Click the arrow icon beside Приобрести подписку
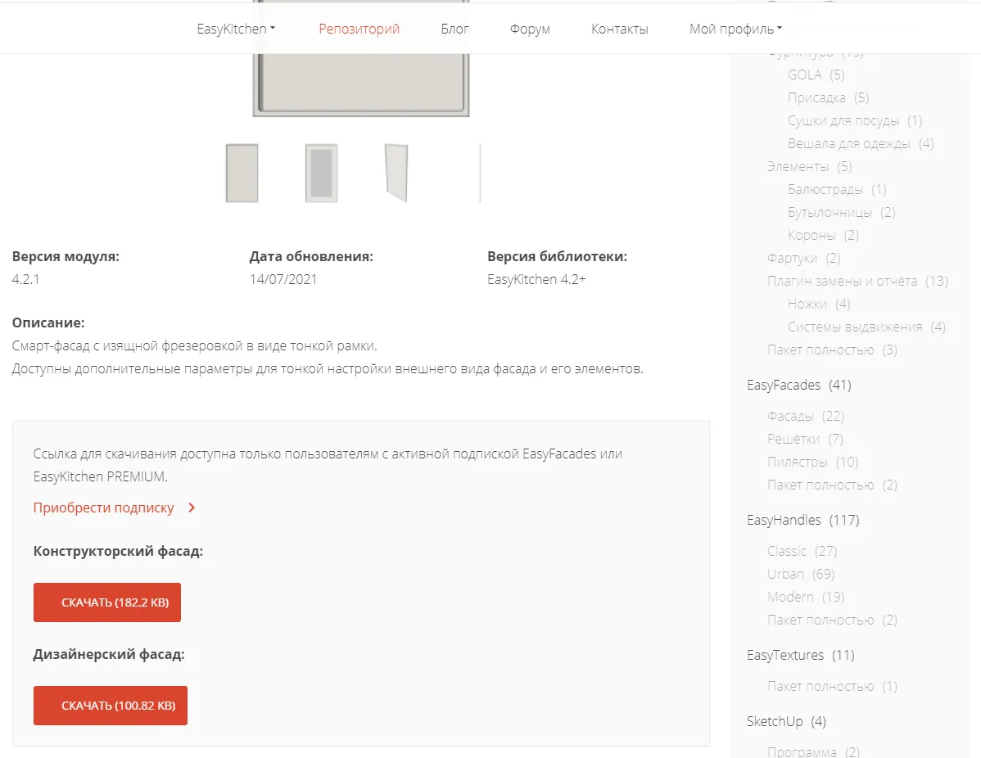 click(192, 508)
